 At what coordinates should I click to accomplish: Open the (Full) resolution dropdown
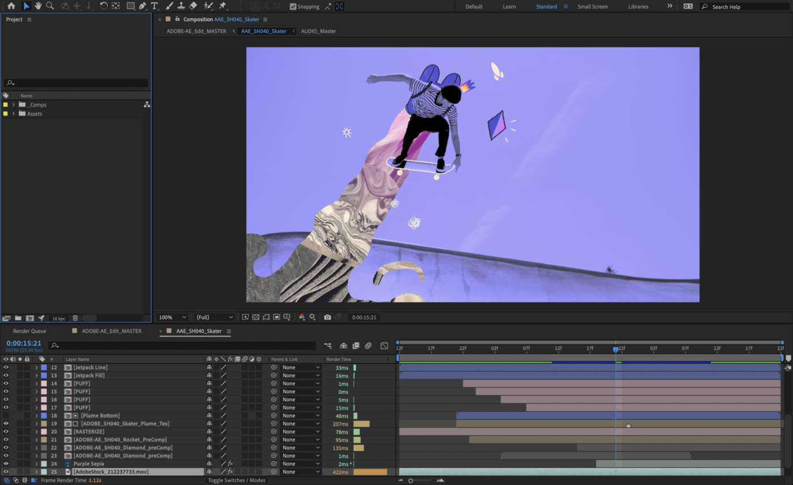click(x=214, y=317)
